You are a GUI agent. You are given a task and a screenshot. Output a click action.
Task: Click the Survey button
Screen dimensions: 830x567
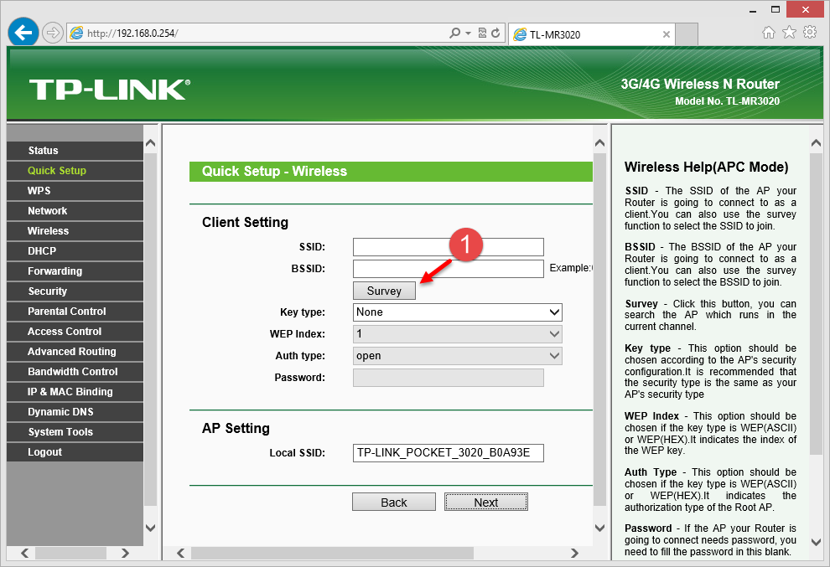tap(384, 291)
